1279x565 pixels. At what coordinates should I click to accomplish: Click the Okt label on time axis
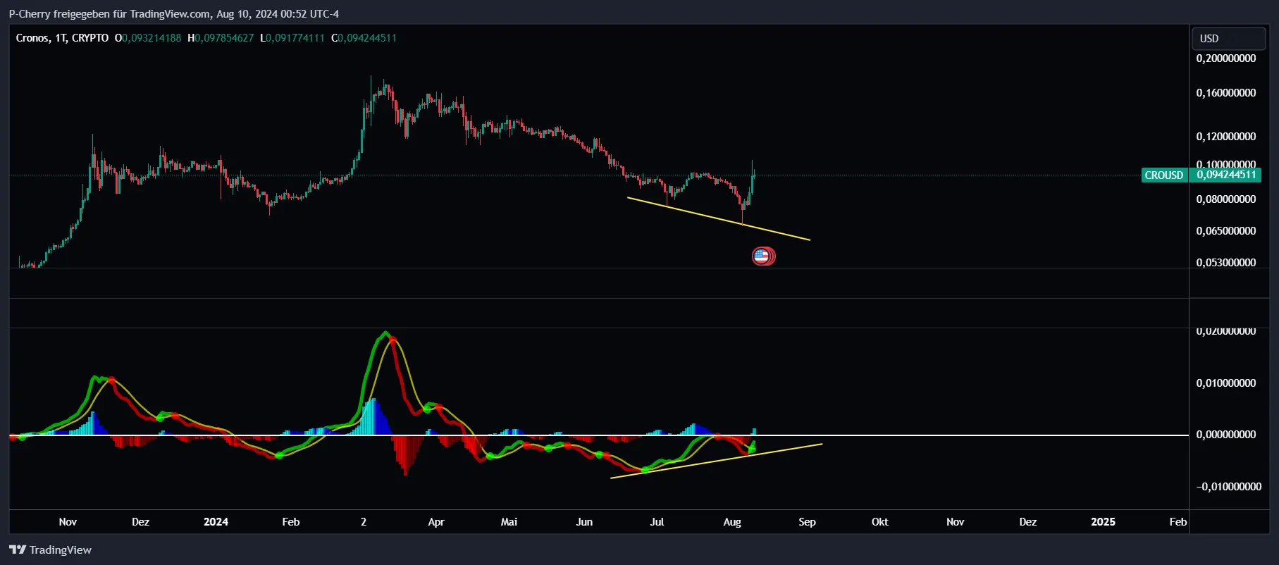879,522
